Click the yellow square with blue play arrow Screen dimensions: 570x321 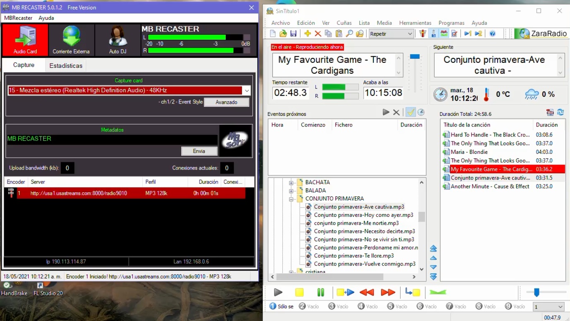pos(345,292)
